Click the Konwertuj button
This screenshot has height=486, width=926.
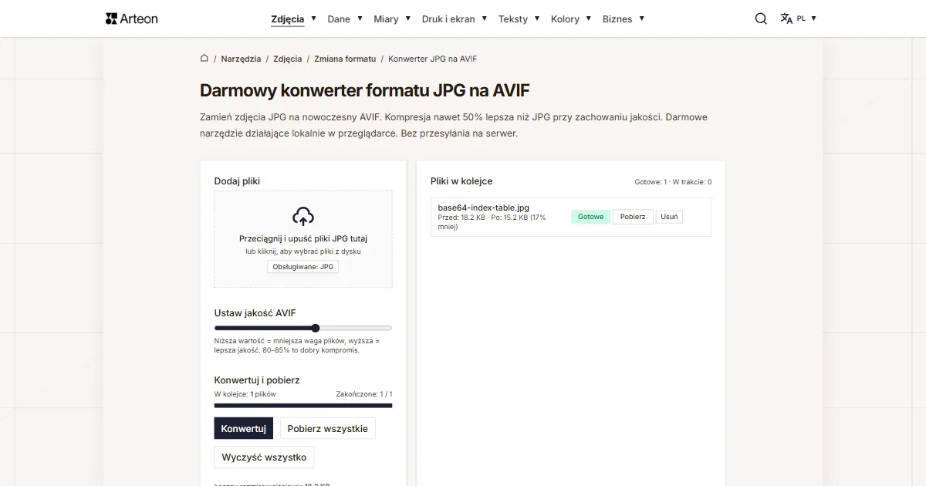coord(243,428)
